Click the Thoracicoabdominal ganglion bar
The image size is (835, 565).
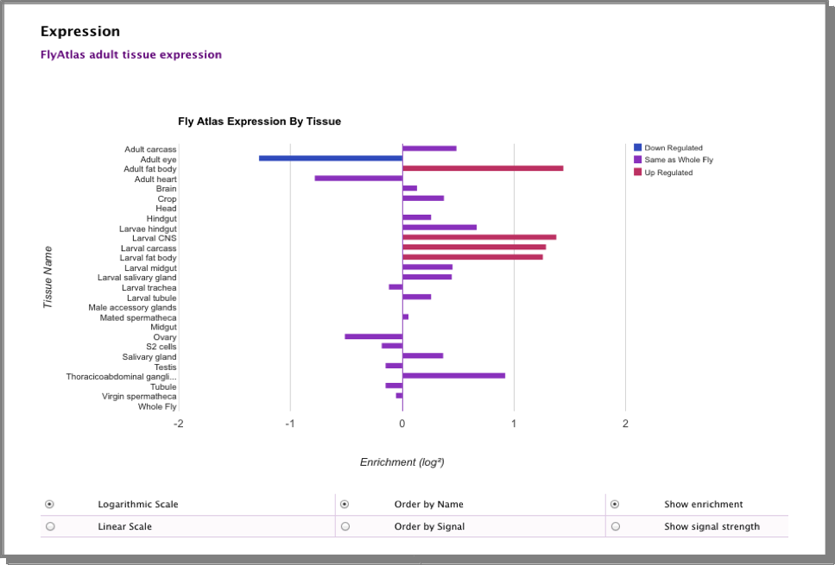[x=453, y=375]
